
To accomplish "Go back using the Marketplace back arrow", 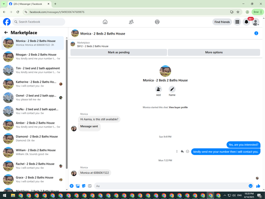I will pyautogui.click(x=6, y=32).
